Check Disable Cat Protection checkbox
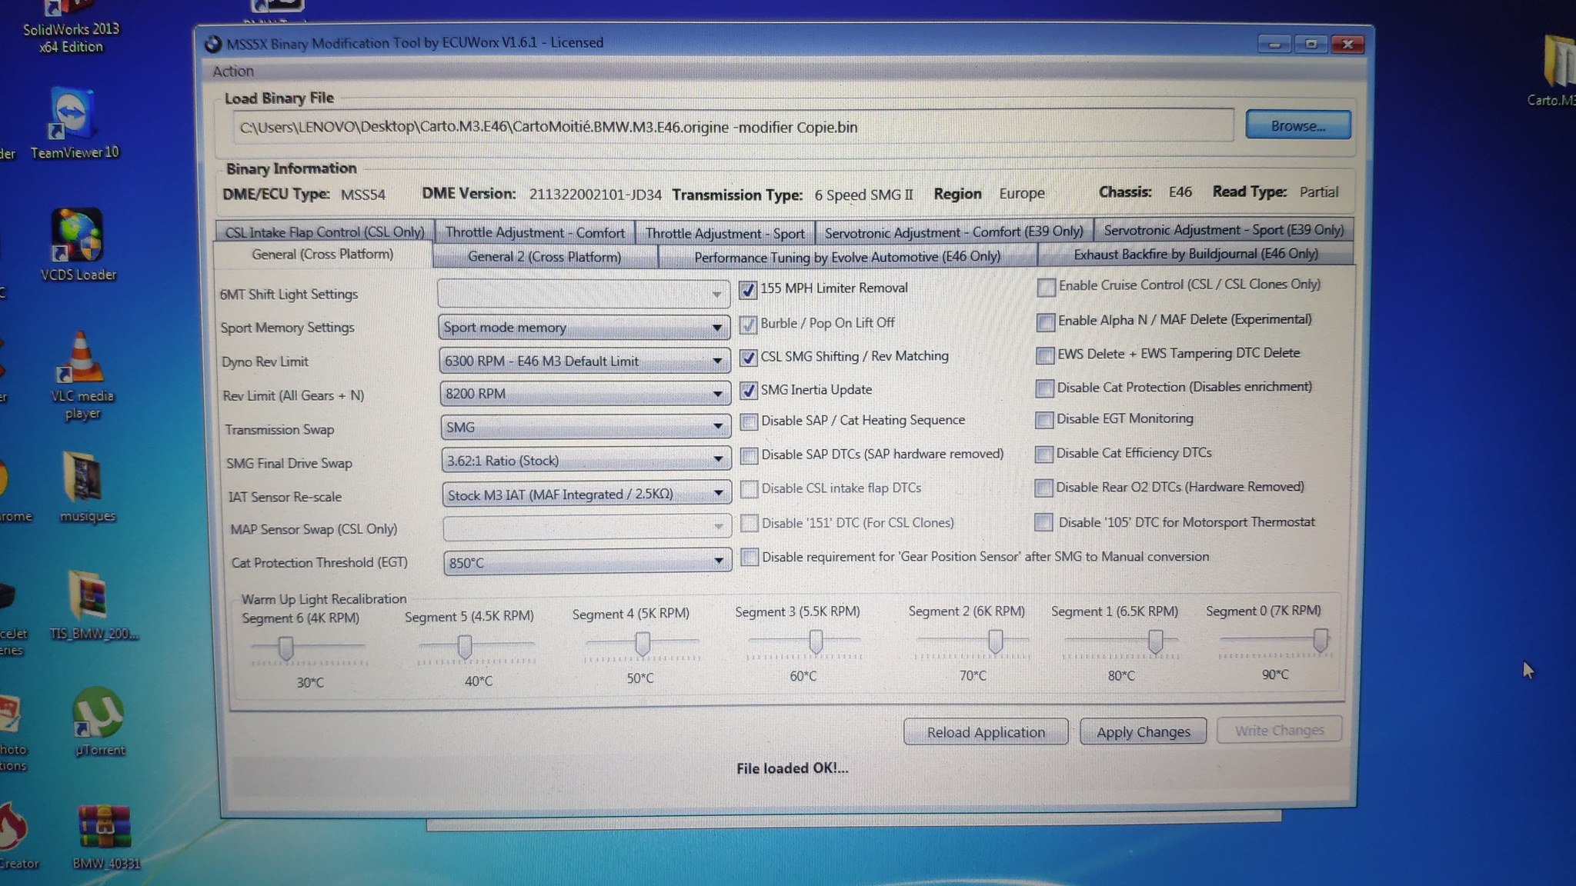Viewport: 1576px width, 886px height. coord(1044,388)
